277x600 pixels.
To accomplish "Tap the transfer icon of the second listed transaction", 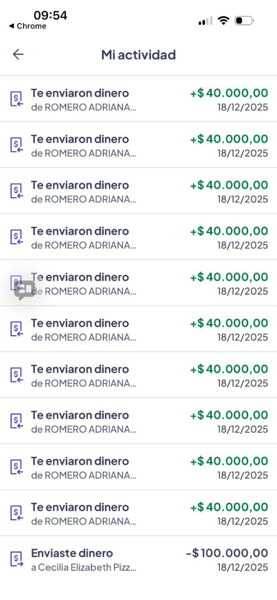I will click(x=16, y=145).
